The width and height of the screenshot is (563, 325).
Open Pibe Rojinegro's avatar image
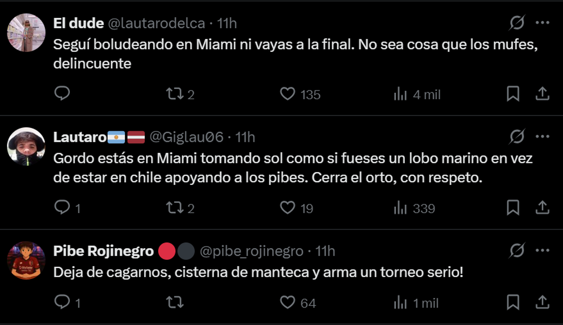pos(26,261)
